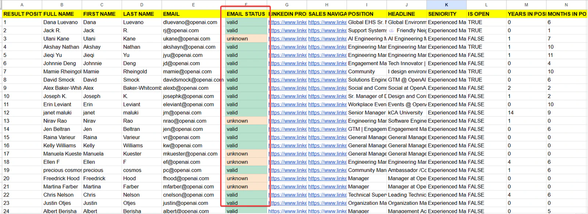Click last name cell Kuester
Viewport: 588px width, 214px height.
141,154
